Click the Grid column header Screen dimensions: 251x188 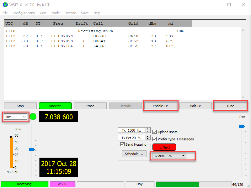(133, 24)
